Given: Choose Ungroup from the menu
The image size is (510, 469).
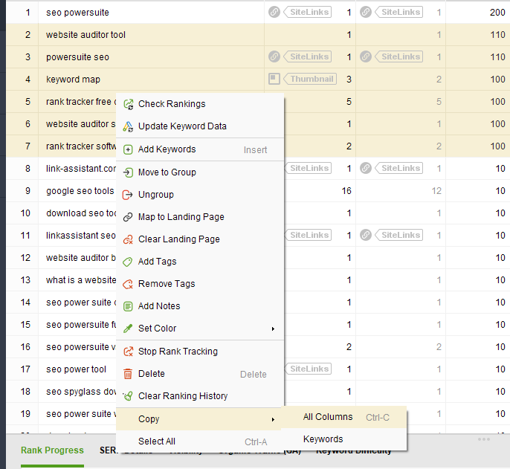Looking at the screenshot, I should [x=200, y=195].
